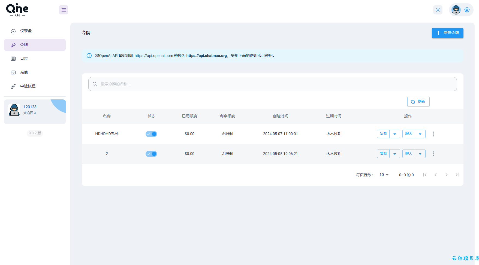
Task: Expand 聊天 dropdown arrow for token 2
Action: point(420,154)
